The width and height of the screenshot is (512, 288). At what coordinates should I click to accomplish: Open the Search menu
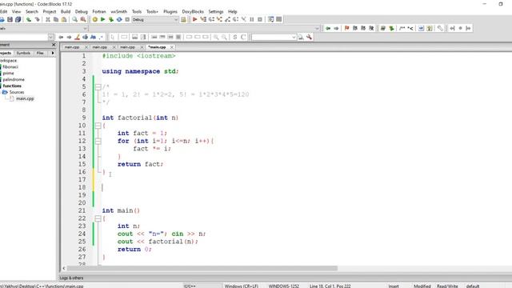click(32, 11)
